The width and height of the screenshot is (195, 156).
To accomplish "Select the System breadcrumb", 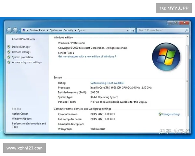I will click(x=82, y=30).
